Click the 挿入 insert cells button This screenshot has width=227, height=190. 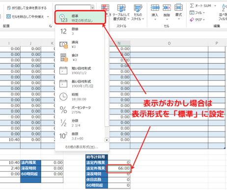(x=155, y=12)
